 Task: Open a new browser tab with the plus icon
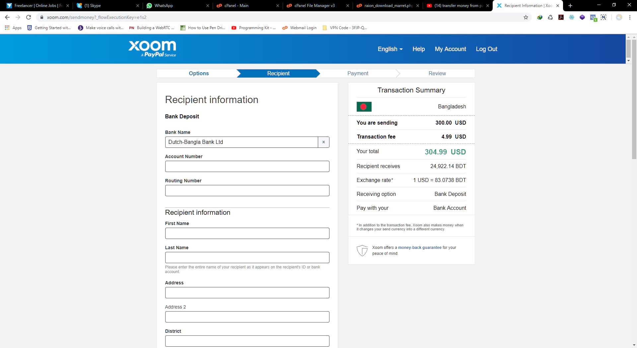(x=570, y=6)
